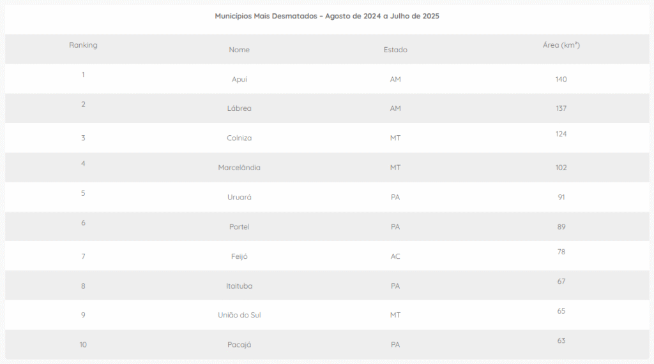
Task: Click the Uruará name cell
Action: (x=240, y=197)
